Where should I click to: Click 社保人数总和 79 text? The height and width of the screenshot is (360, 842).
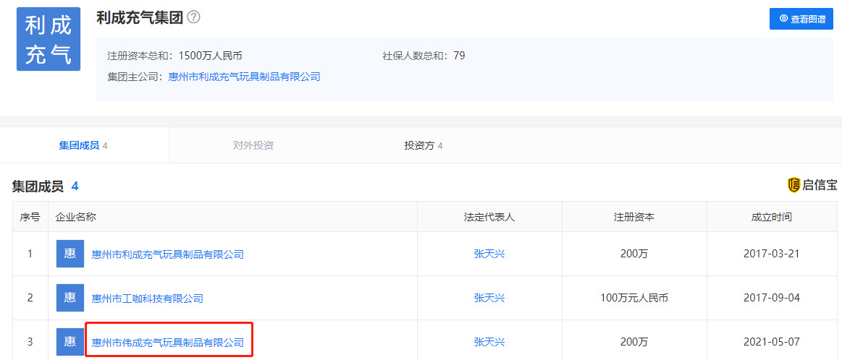tap(424, 55)
